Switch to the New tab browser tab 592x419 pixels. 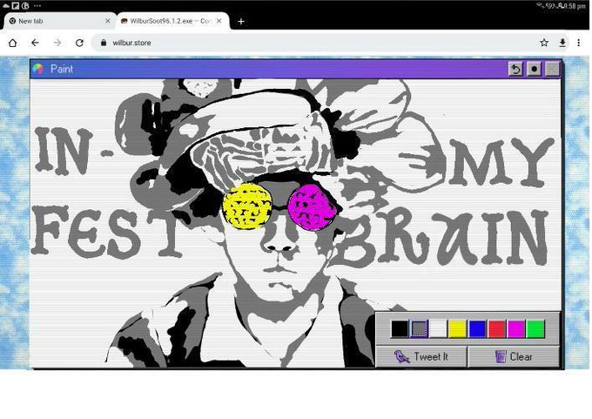point(58,21)
